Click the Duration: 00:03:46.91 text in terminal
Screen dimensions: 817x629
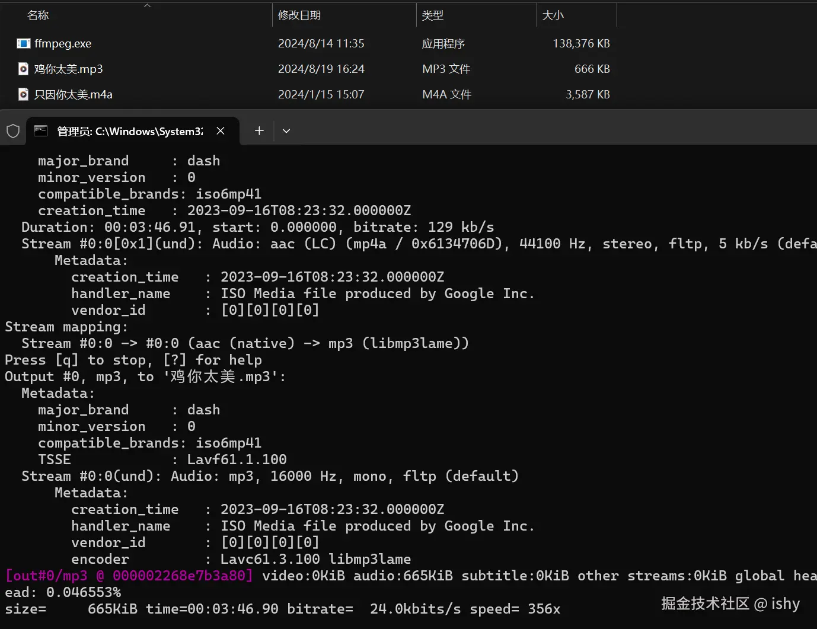point(112,227)
